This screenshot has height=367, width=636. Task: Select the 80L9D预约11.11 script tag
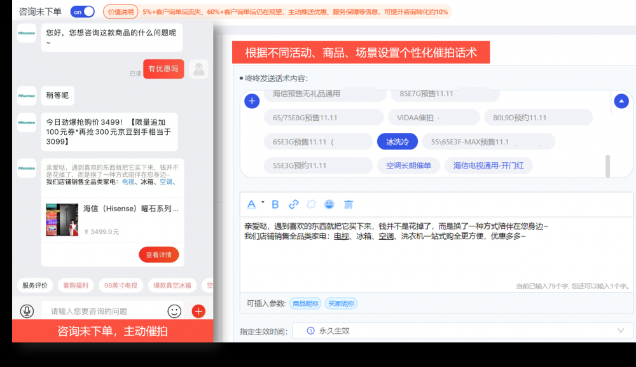538,118
